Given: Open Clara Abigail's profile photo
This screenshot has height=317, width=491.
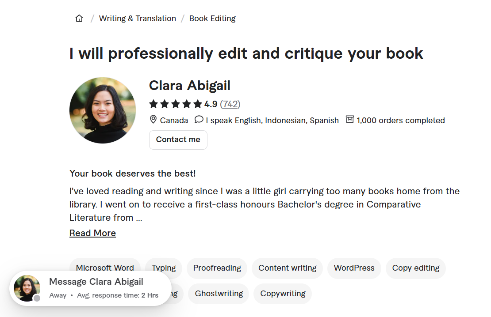Looking at the screenshot, I should click(x=103, y=110).
